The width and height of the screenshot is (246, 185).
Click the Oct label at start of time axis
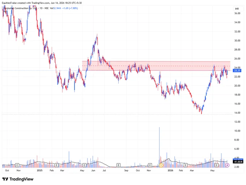[7, 171]
